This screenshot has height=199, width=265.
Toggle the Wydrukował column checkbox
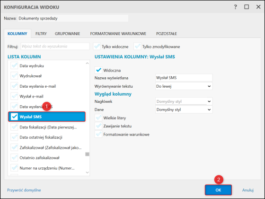click(14, 76)
